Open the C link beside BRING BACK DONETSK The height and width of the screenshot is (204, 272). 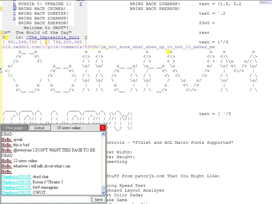click(14, 13)
